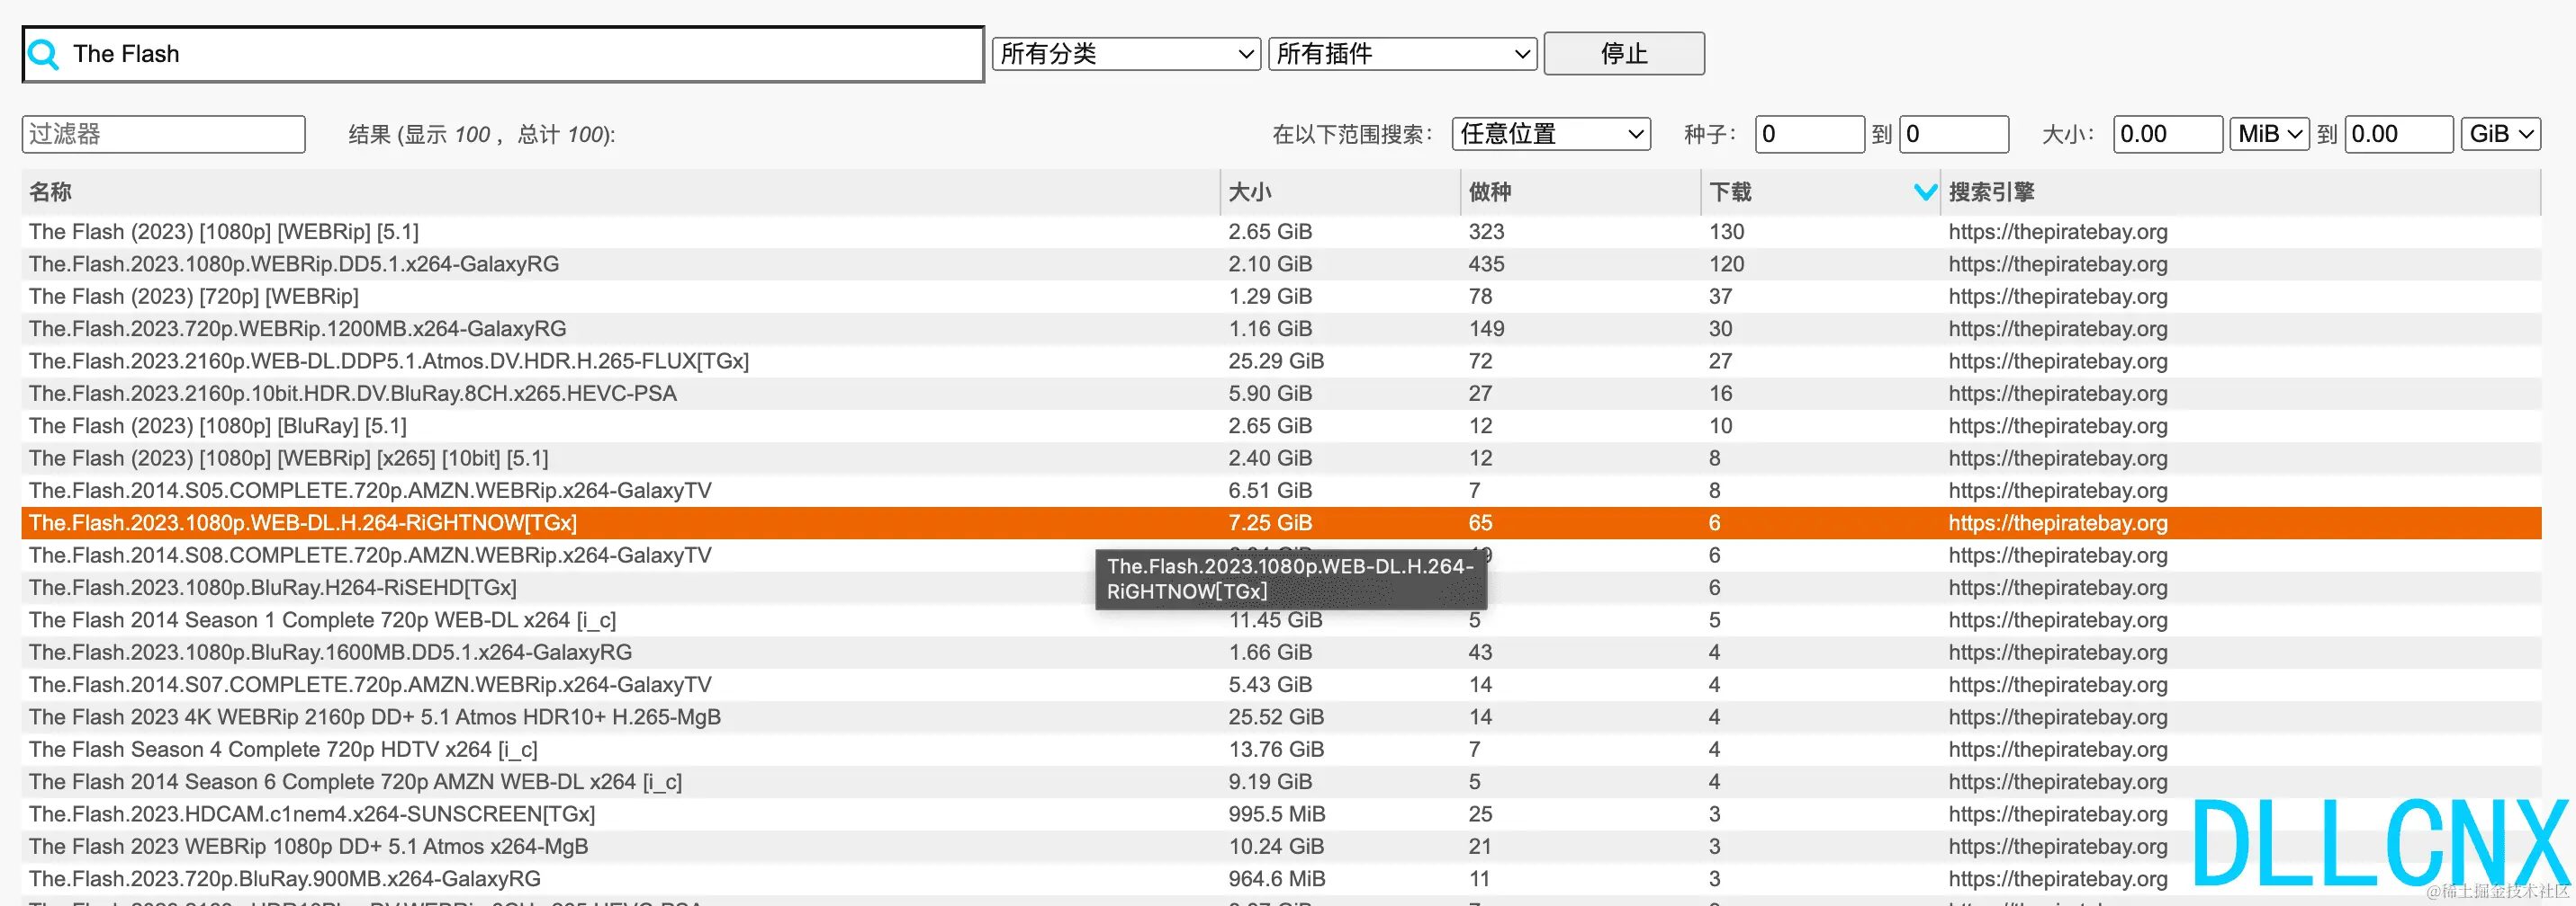Sort by the 搜索引擎 column header
This screenshot has height=906, width=2576.
point(2240,191)
